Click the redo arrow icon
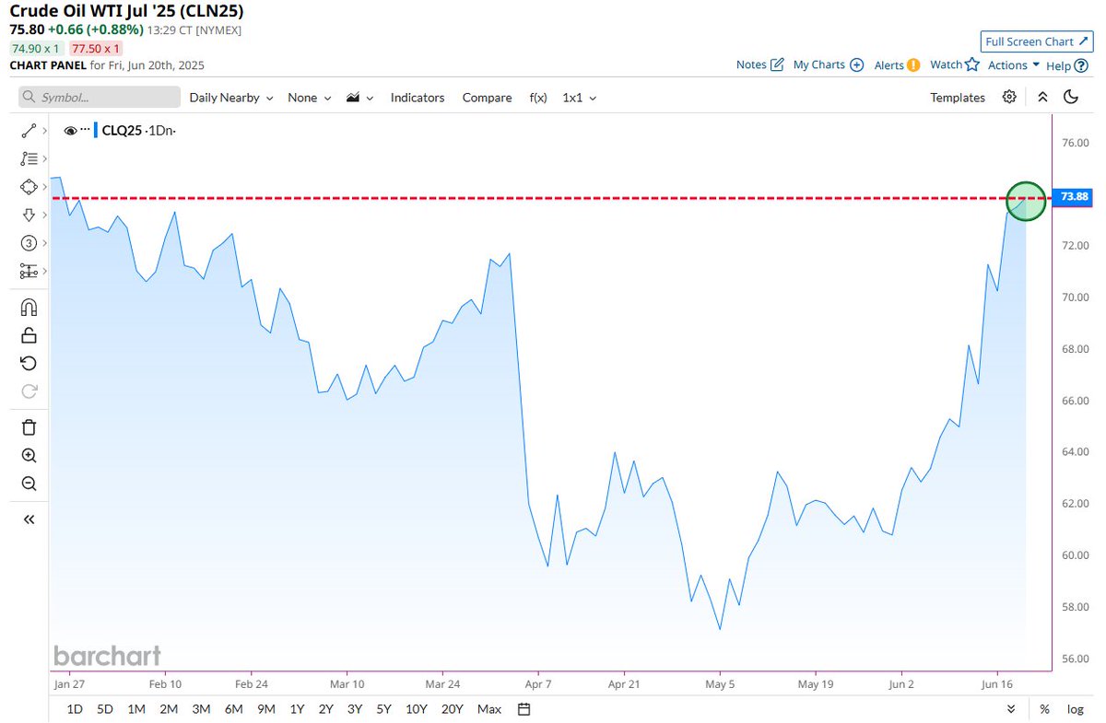 pos(28,391)
